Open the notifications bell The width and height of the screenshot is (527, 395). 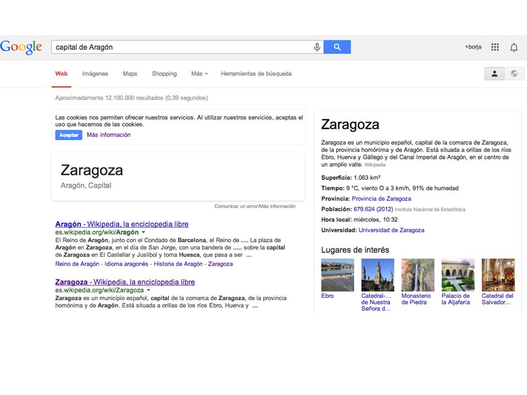pyautogui.click(x=514, y=47)
